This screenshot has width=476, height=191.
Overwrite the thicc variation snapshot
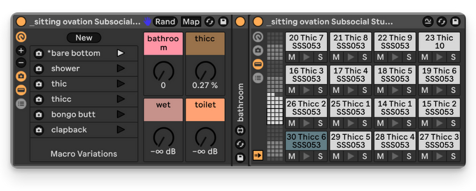(x=39, y=99)
